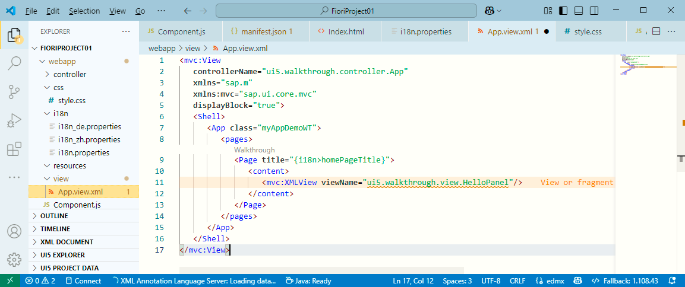Click Ln 17, Col 12 cursor position
The height and width of the screenshot is (287, 685).
pyautogui.click(x=413, y=281)
